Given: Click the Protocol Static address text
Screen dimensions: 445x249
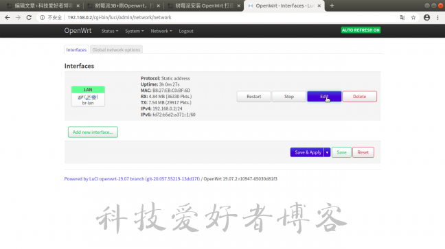Looking at the screenshot, I should point(166,78).
